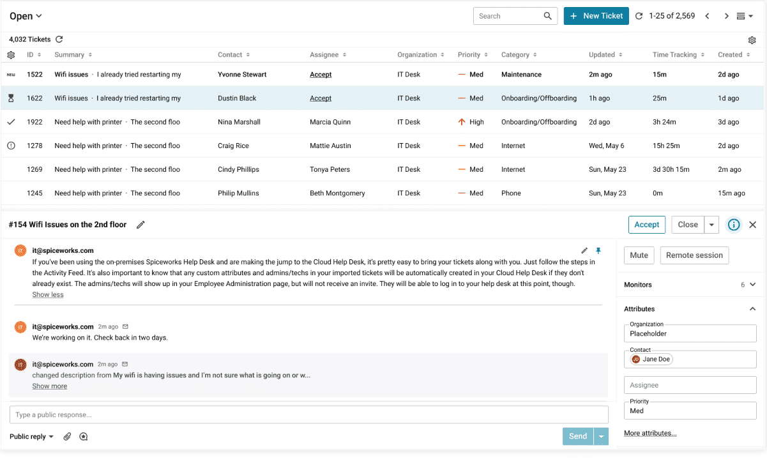Screen dimensions: 767x461
Task: Mute this ticket
Action: 639,255
